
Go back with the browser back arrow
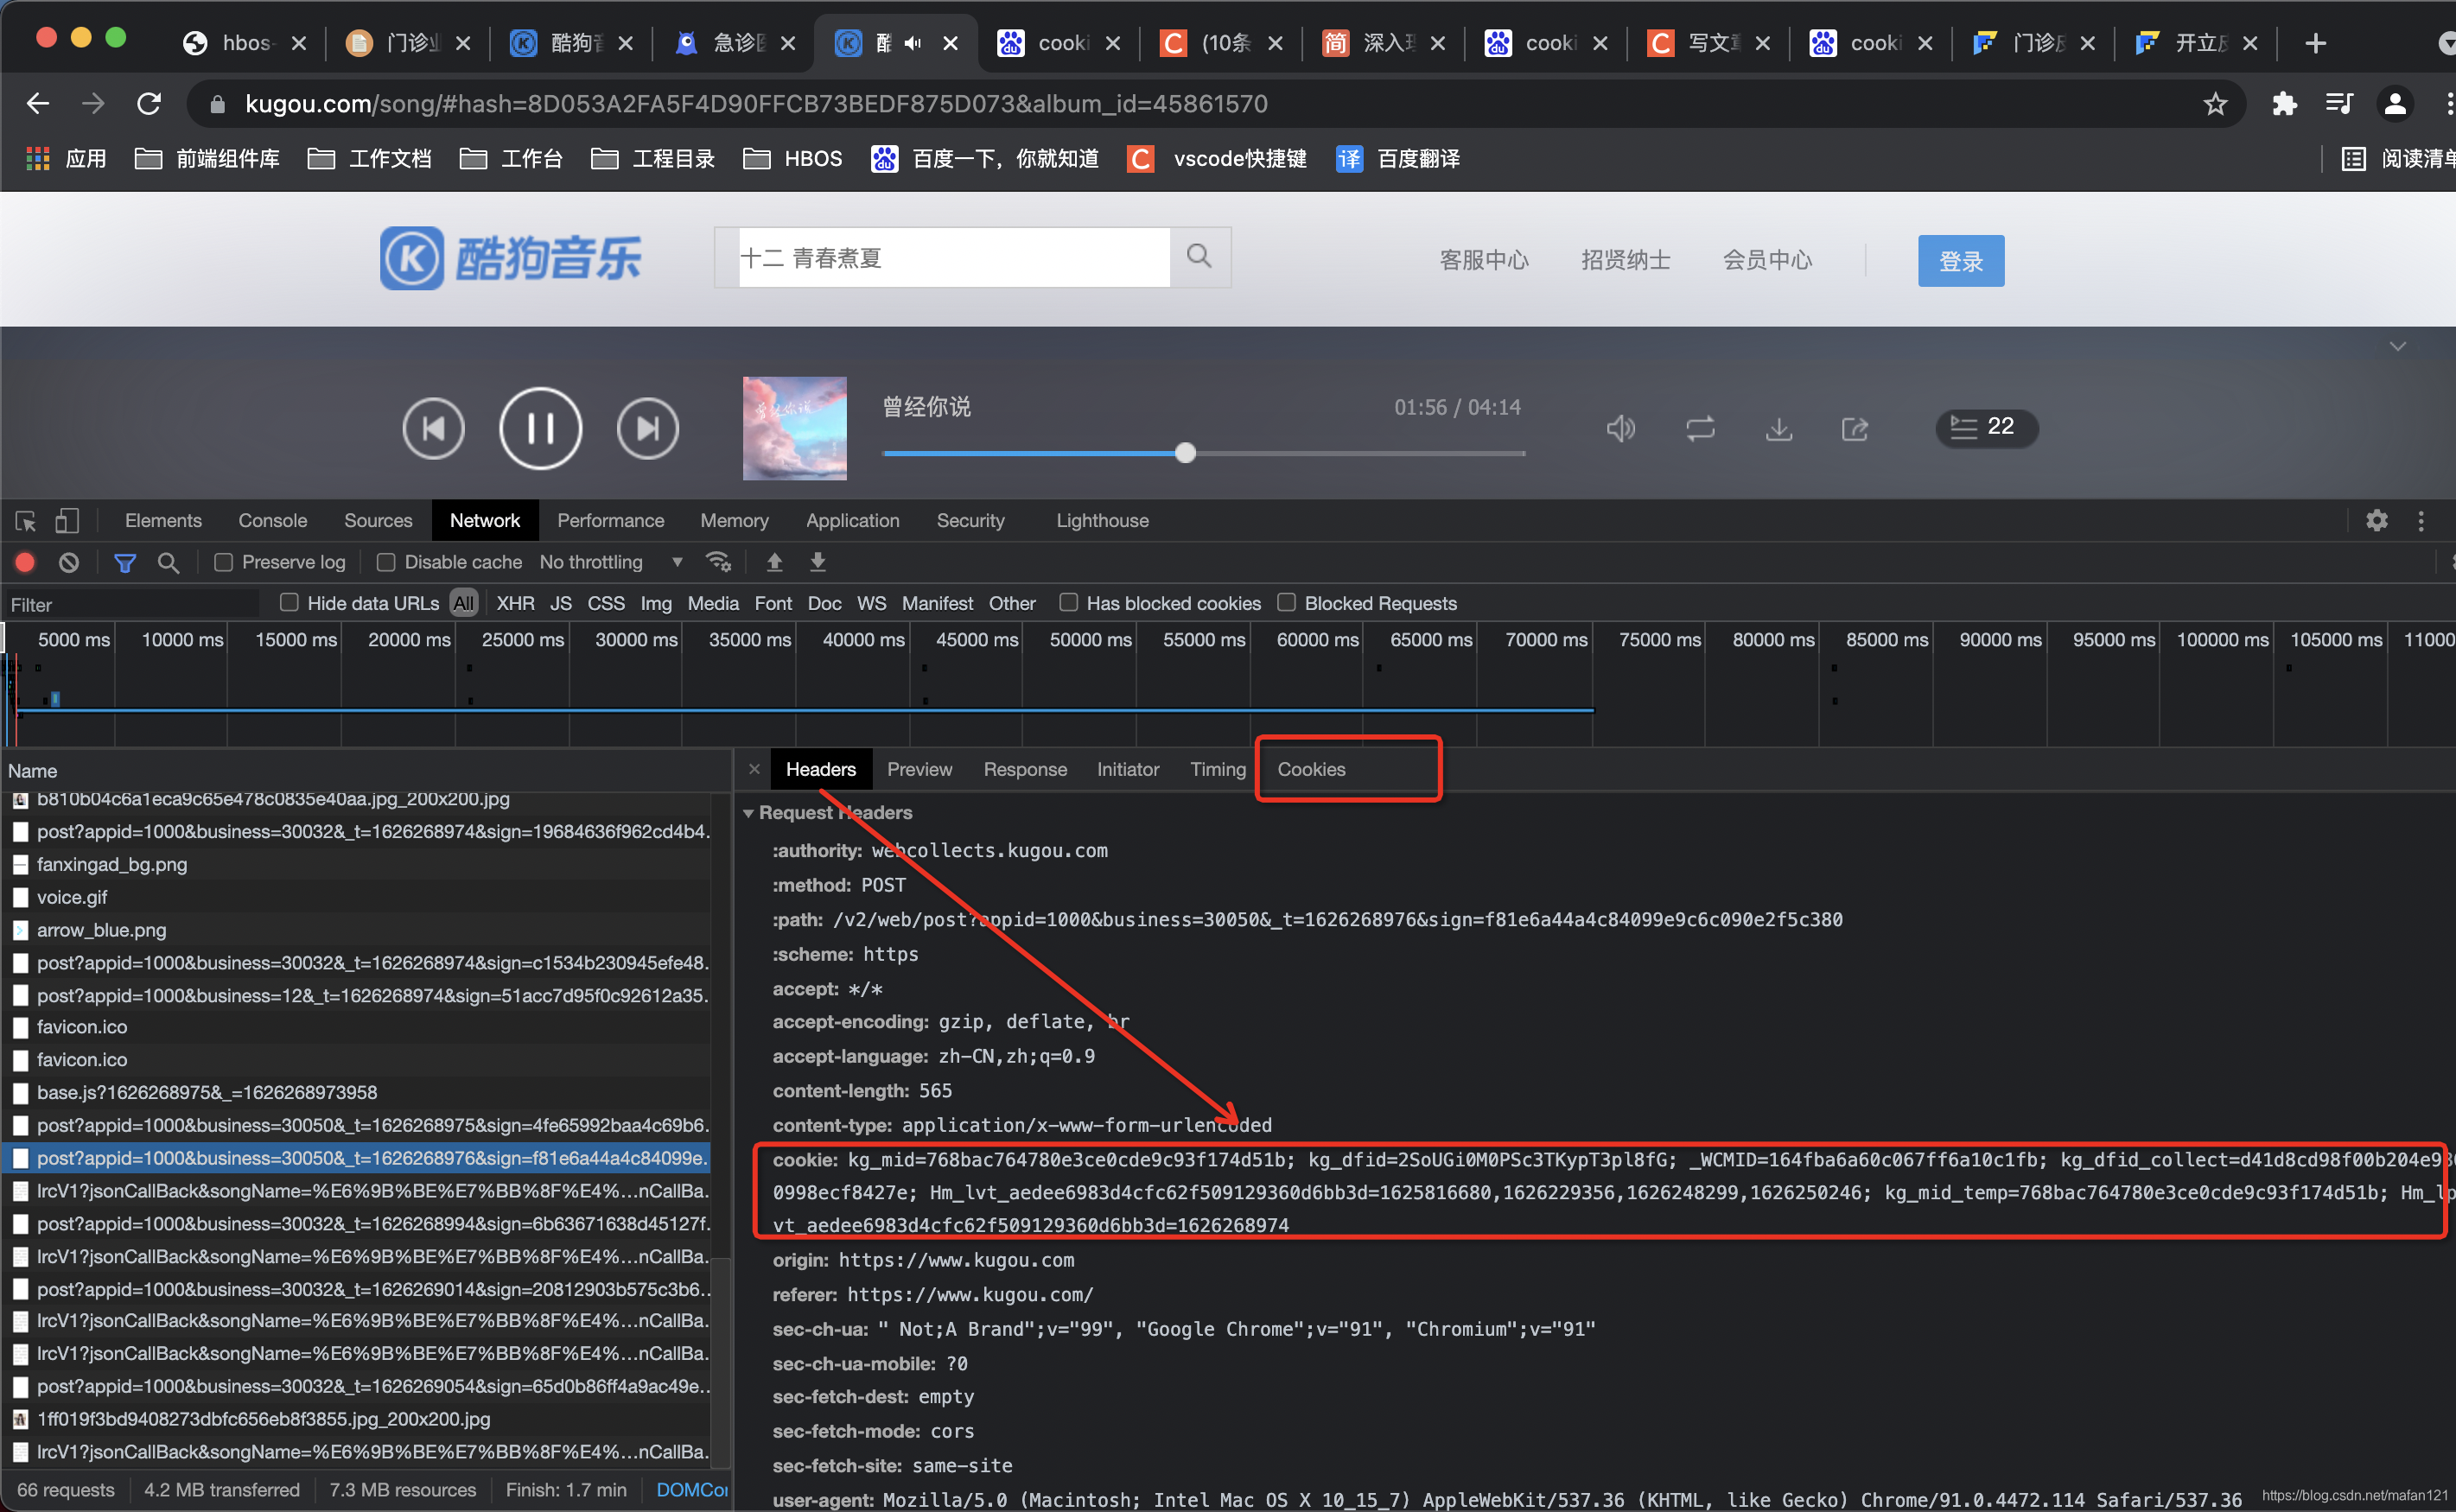click(38, 104)
